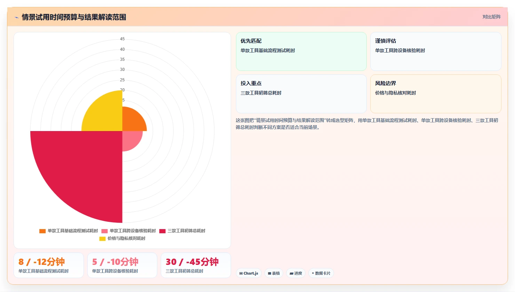515x292 pixels.
Task: Click the 数据卡片 tag chip
Action: pos(321,273)
